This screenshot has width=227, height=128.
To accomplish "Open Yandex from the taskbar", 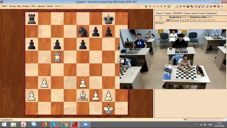I will (x=23, y=124).
